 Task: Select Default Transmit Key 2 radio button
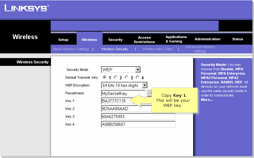pyautogui.click(x=115, y=77)
